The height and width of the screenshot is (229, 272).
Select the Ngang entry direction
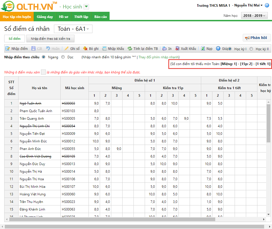[44, 57]
